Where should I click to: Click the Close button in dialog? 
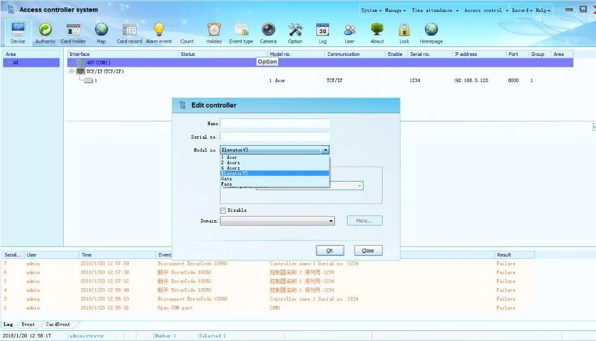[x=368, y=251]
